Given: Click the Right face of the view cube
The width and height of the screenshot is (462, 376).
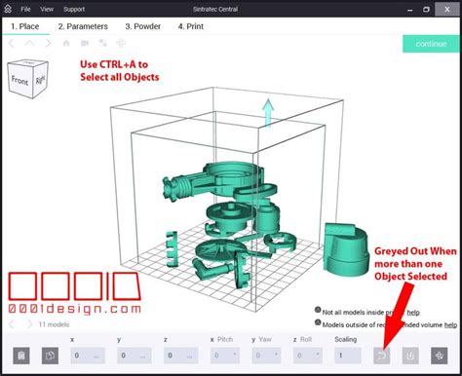Looking at the screenshot, I should [x=40, y=79].
